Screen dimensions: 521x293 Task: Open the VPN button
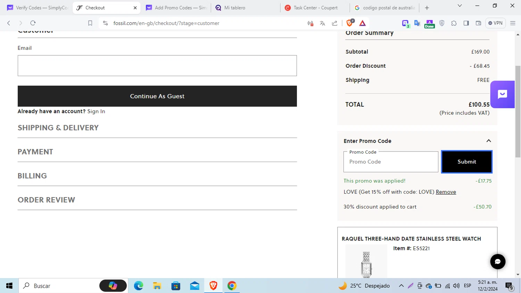click(x=495, y=23)
